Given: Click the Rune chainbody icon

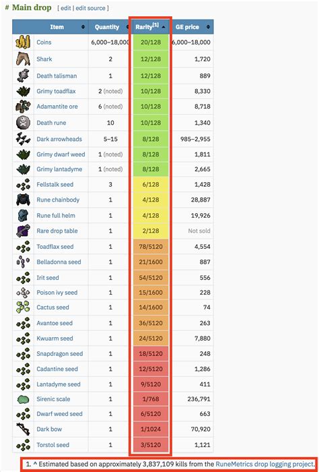Looking at the screenshot, I should tap(23, 200).
